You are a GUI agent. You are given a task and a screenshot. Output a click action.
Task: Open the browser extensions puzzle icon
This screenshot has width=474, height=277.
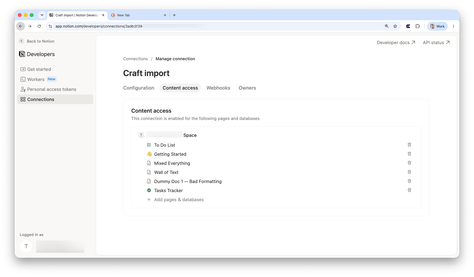(417, 26)
